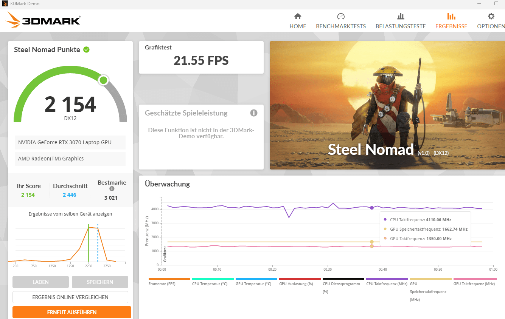This screenshot has height=319, width=505.
Task: Click the red GPU-Auslastung color bar
Action: coord(300,279)
